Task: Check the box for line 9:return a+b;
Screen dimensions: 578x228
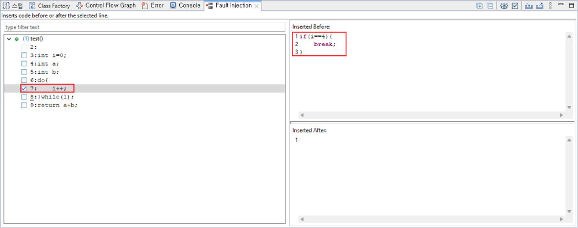Action: pos(24,105)
